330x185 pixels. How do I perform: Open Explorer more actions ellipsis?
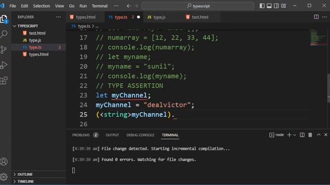58,17
